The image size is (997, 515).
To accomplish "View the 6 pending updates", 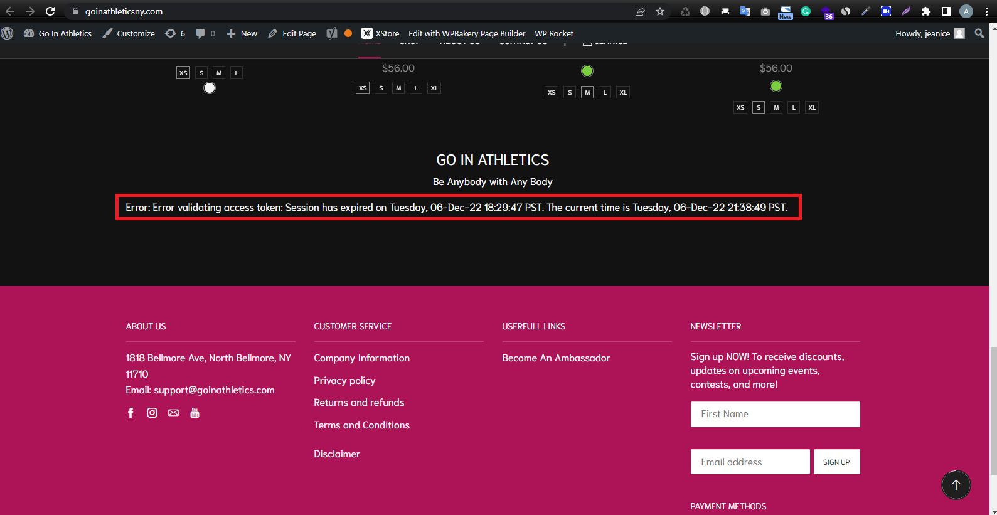I will [175, 33].
